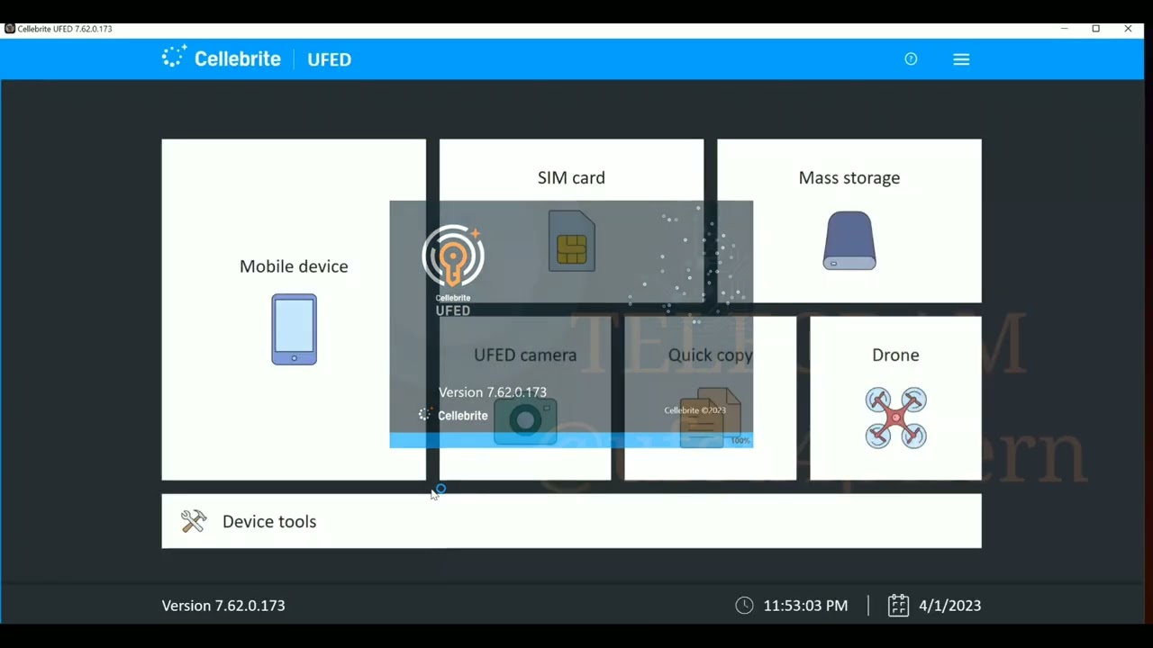Screen dimensions: 1153x648
Task: Click the time 11:53:03 PM
Action: point(805,606)
